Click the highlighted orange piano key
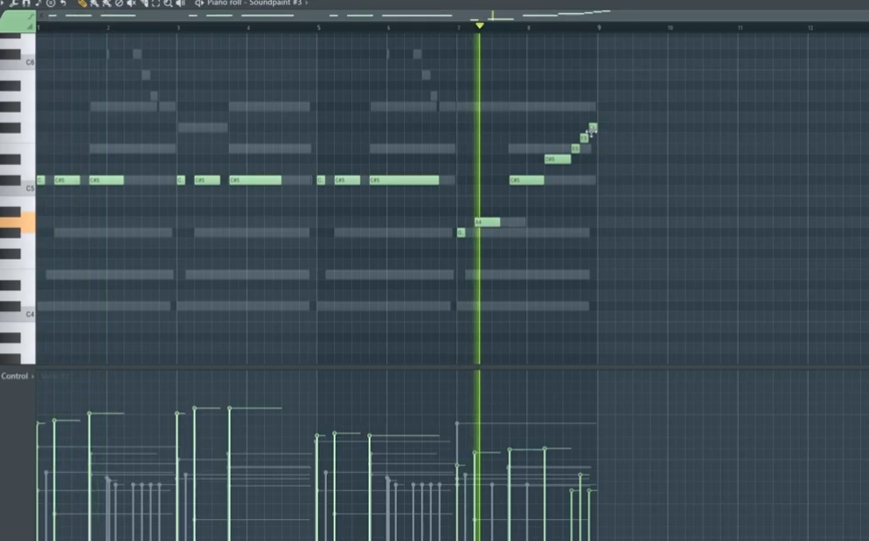The width and height of the screenshot is (869, 541). point(17,222)
